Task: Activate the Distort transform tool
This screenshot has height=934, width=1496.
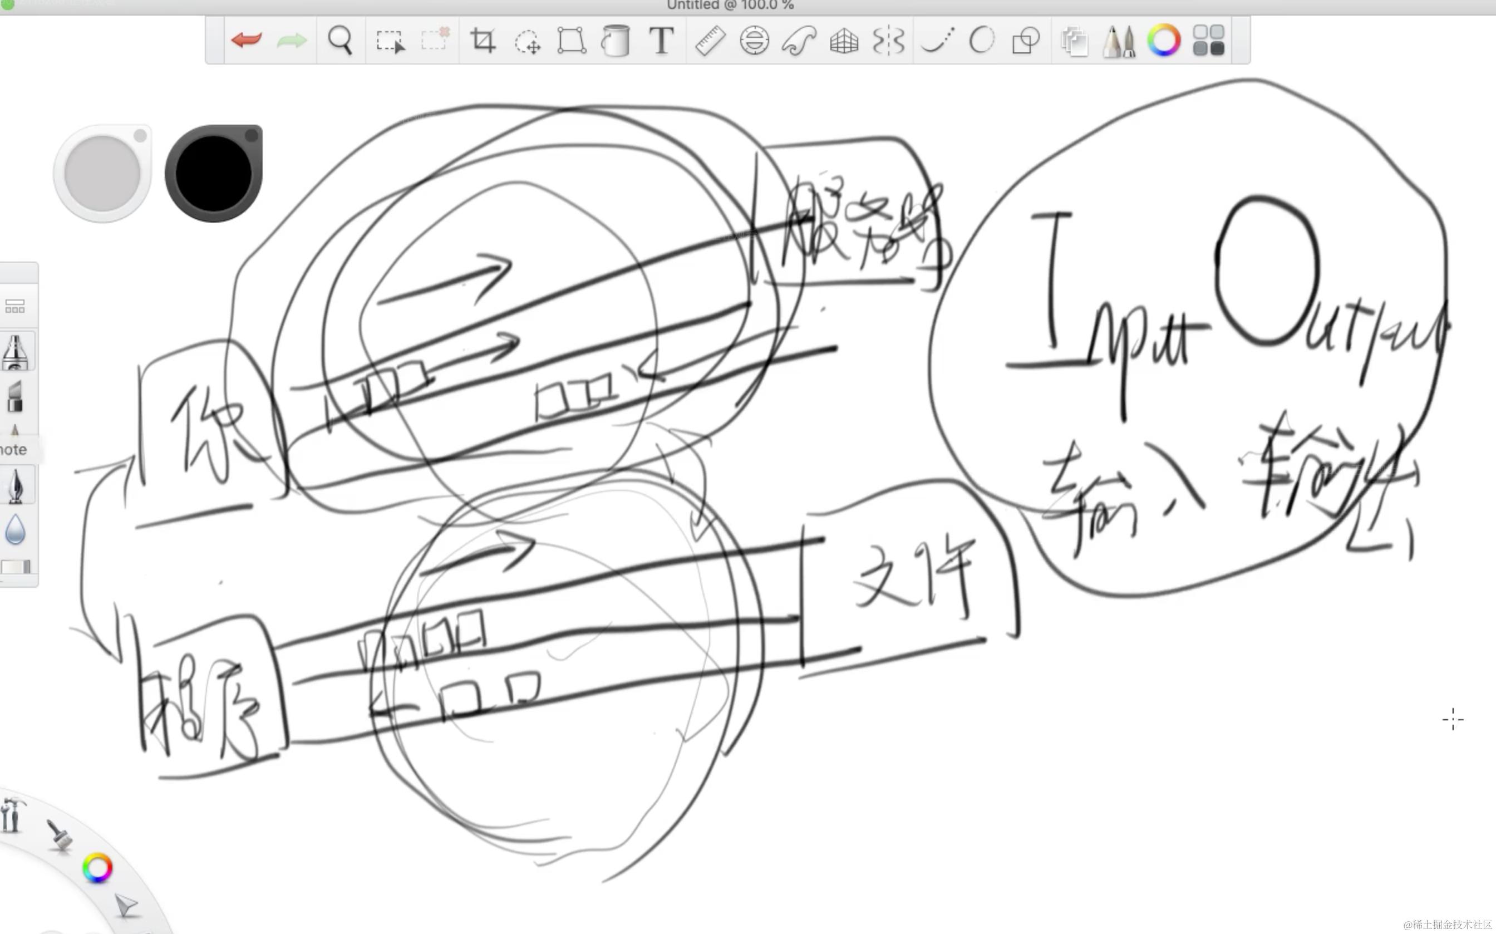Action: pyautogui.click(x=572, y=41)
